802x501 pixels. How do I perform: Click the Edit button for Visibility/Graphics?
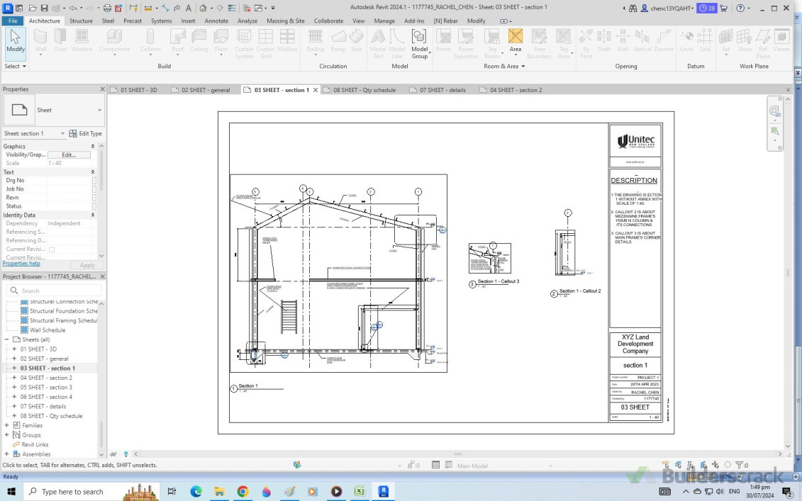[x=69, y=154]
